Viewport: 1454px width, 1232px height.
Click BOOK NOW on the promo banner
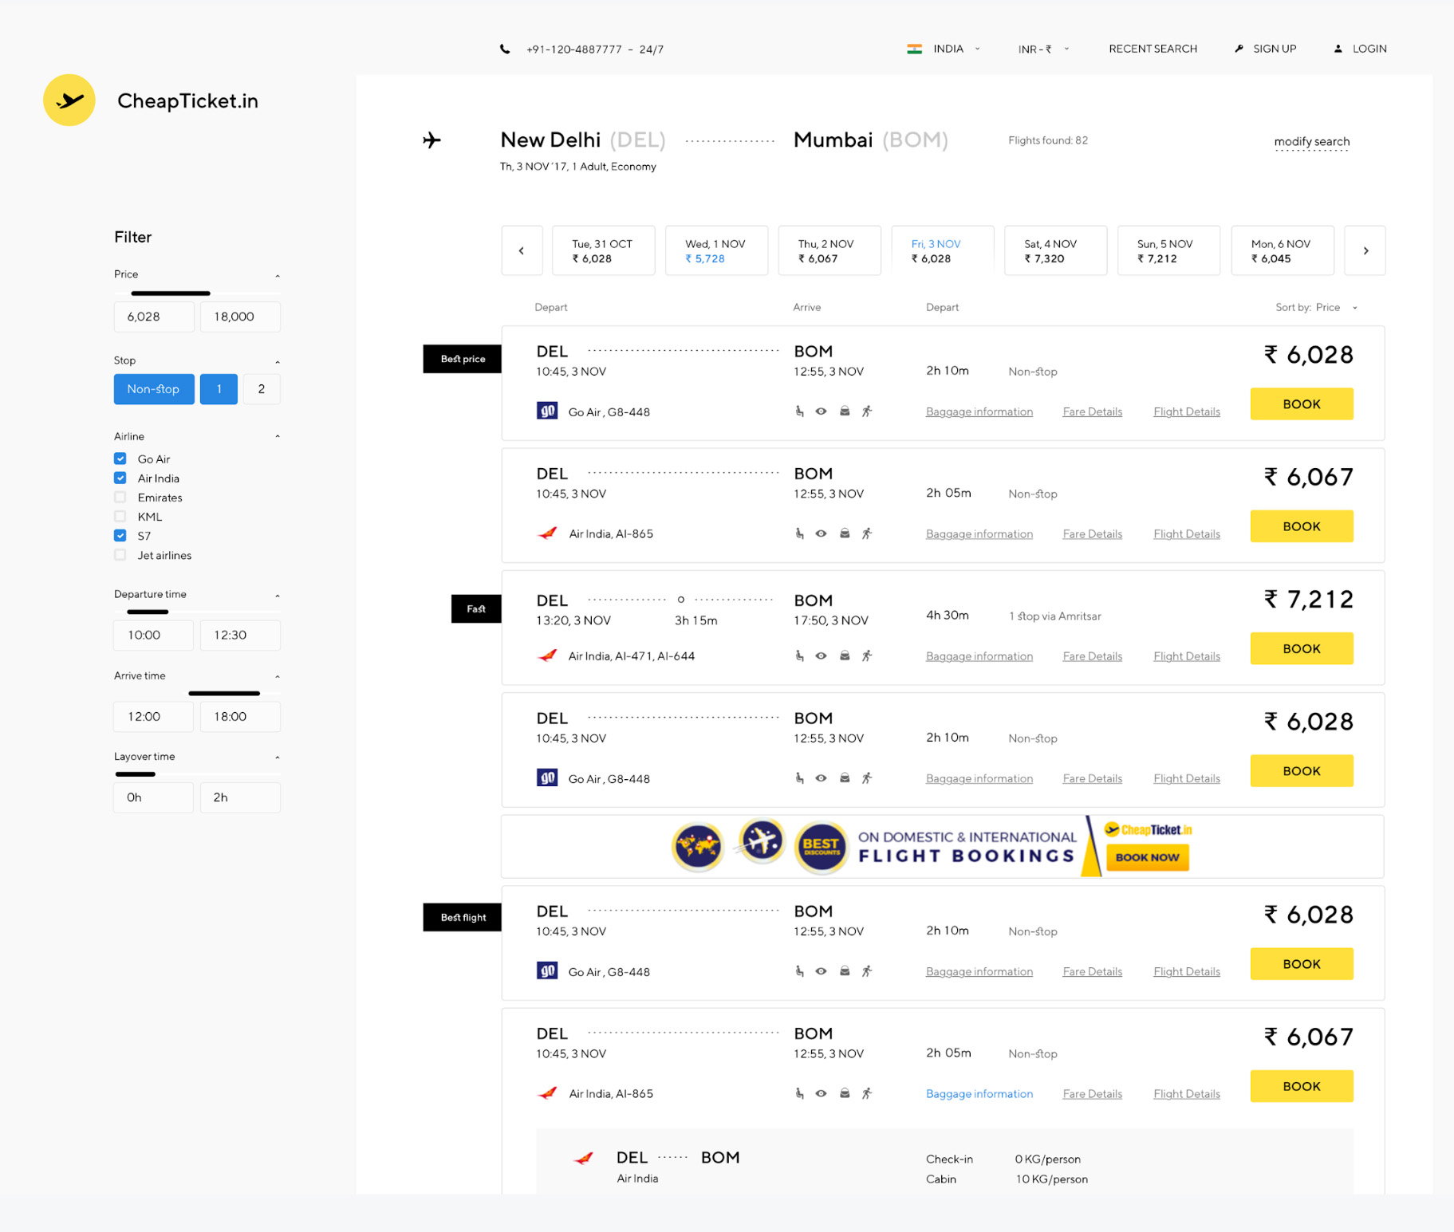coord(1147,857)
